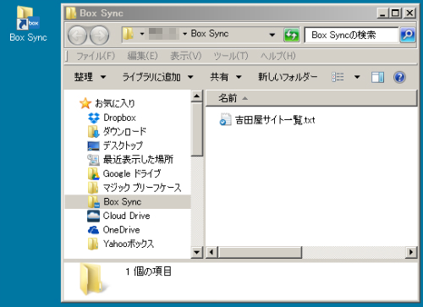This screenshot has width=423, height=307.
Task: Click the navigation pane vertical scroll thumb
Action: (x=196, y=129)
